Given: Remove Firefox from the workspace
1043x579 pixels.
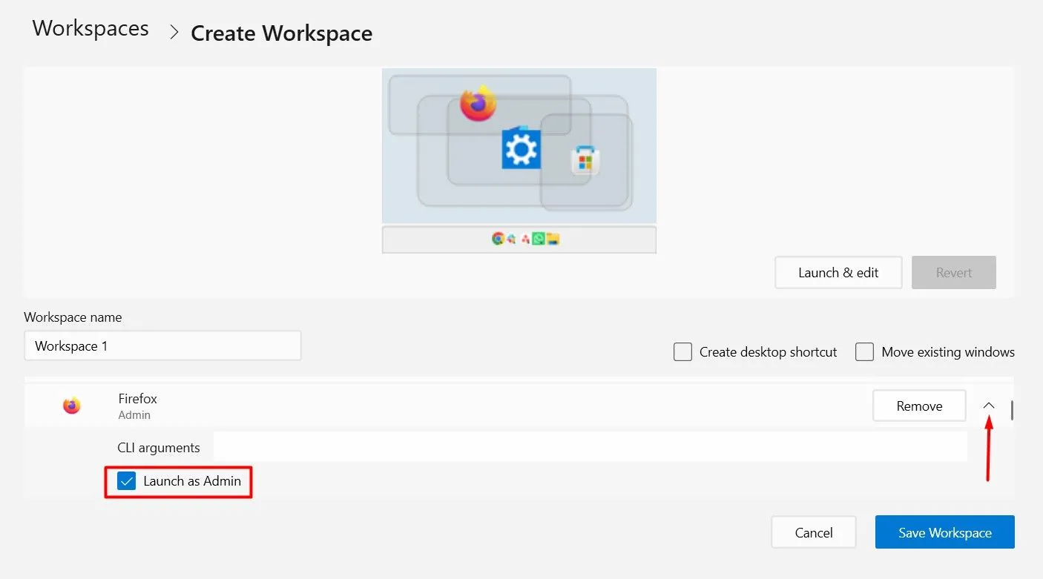Looking at the screenshot, I should [919, 406].
